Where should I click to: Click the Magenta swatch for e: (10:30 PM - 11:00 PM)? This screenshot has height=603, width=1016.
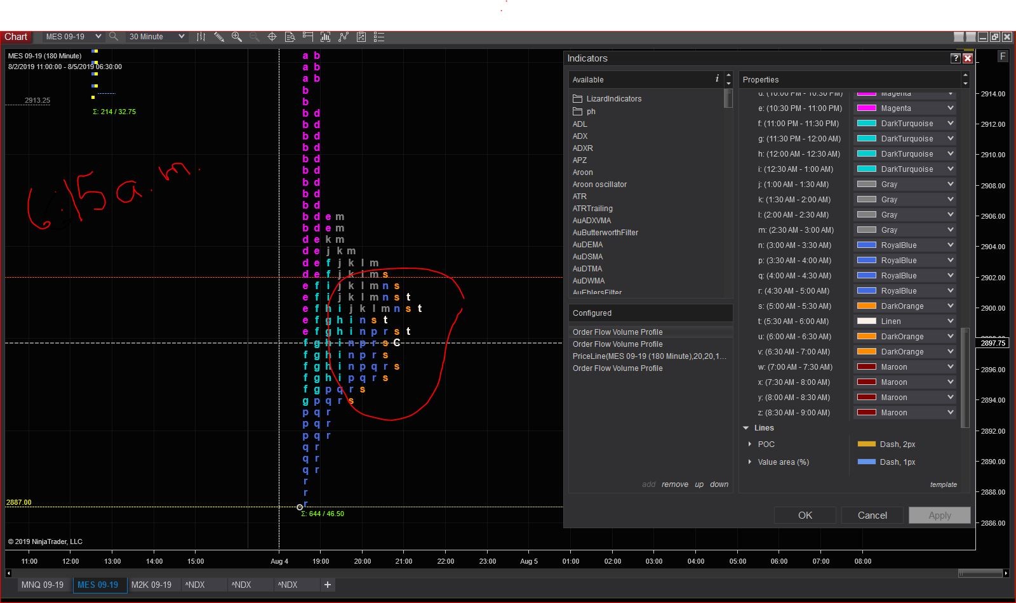click(x=867, y=108)
